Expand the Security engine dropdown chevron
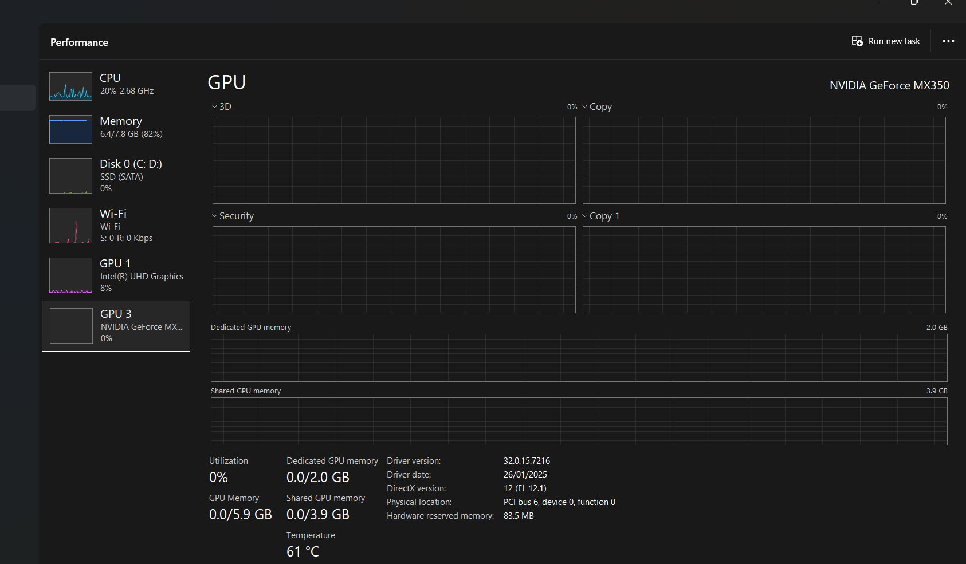 point(215,216)
